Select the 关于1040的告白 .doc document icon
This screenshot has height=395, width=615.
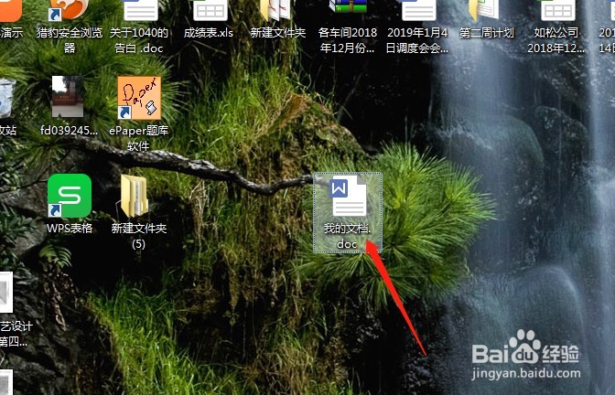tap(141, 10)
